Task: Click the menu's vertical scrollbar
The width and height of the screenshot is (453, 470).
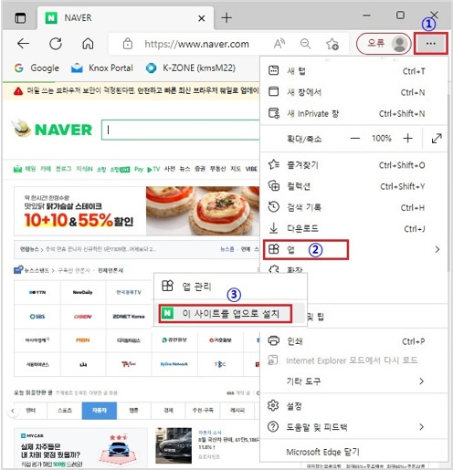Action: [448, 183]
